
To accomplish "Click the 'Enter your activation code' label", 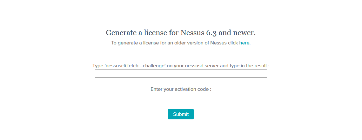I will [x=181, y=89].
